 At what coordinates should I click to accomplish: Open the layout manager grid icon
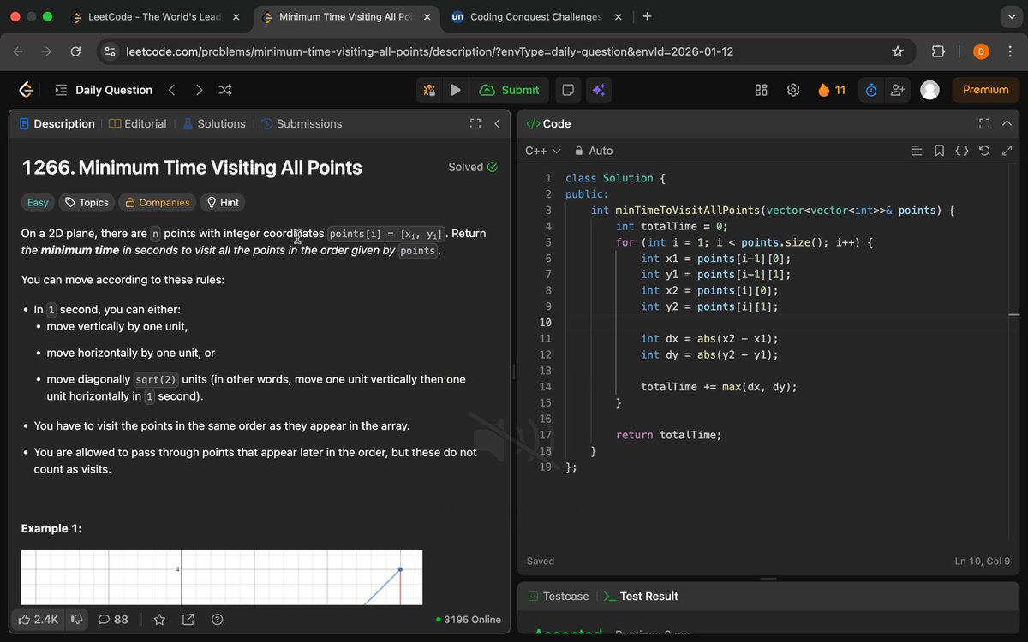761,90
